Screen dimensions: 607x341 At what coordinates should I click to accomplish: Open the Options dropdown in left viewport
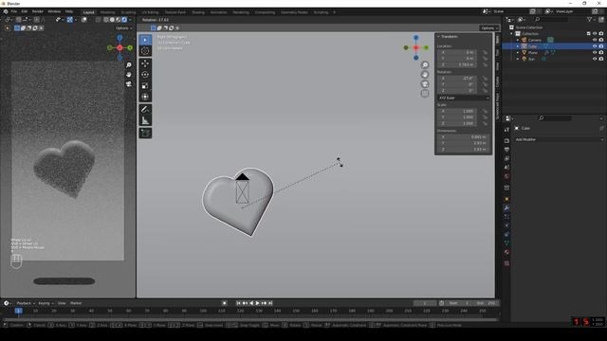[x=123, y=27]
